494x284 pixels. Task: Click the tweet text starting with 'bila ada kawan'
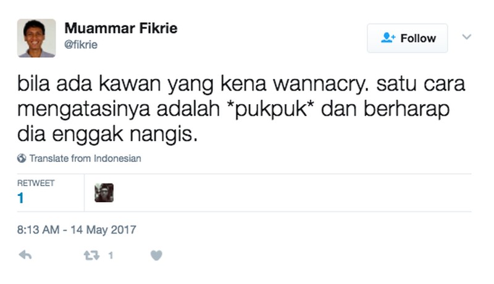click(x=241, y=108)
